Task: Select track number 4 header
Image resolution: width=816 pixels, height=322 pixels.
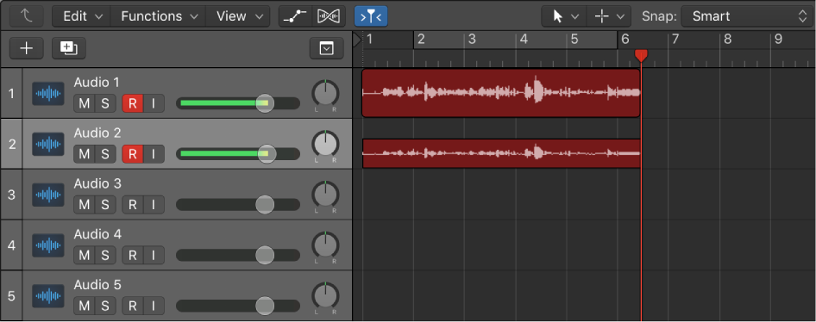Action: point(11,245)
